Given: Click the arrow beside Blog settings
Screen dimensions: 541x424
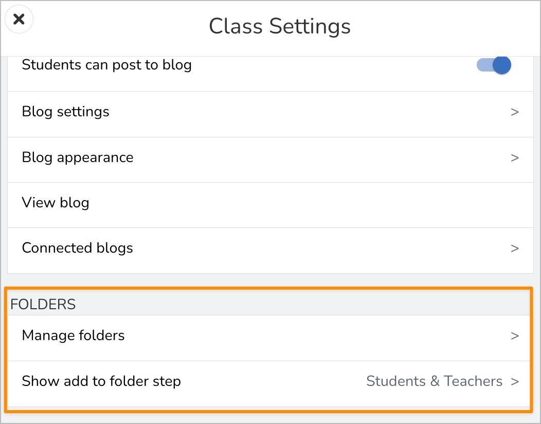Looking at the screenshot, I should pos(514,112).
